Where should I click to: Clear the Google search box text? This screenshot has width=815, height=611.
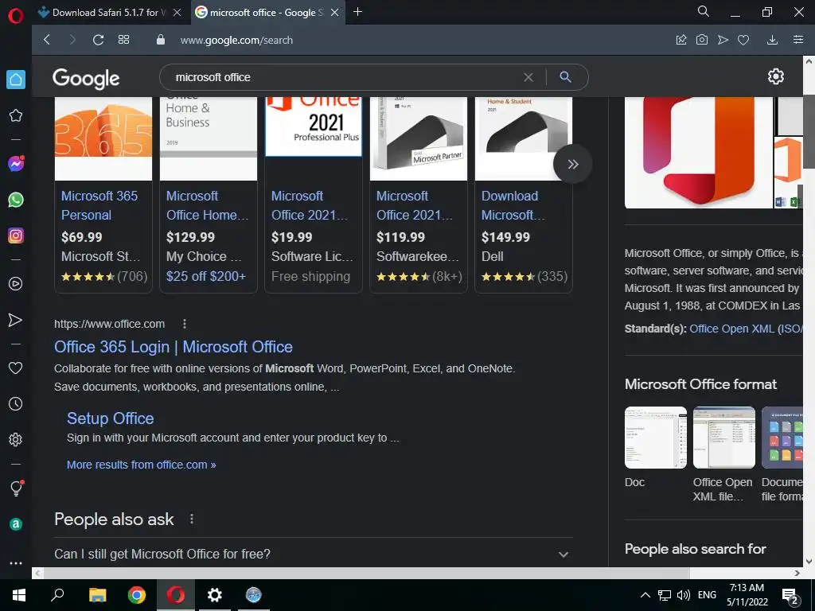(528, 77)
